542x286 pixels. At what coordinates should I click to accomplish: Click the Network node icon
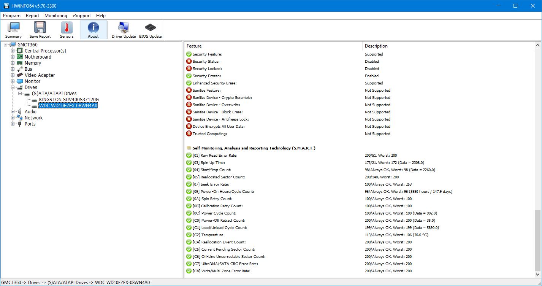[x=20, y=118]
